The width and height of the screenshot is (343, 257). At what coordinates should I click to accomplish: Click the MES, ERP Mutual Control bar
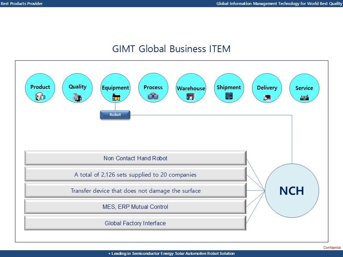pyautogui.click(x=135, y=207)
